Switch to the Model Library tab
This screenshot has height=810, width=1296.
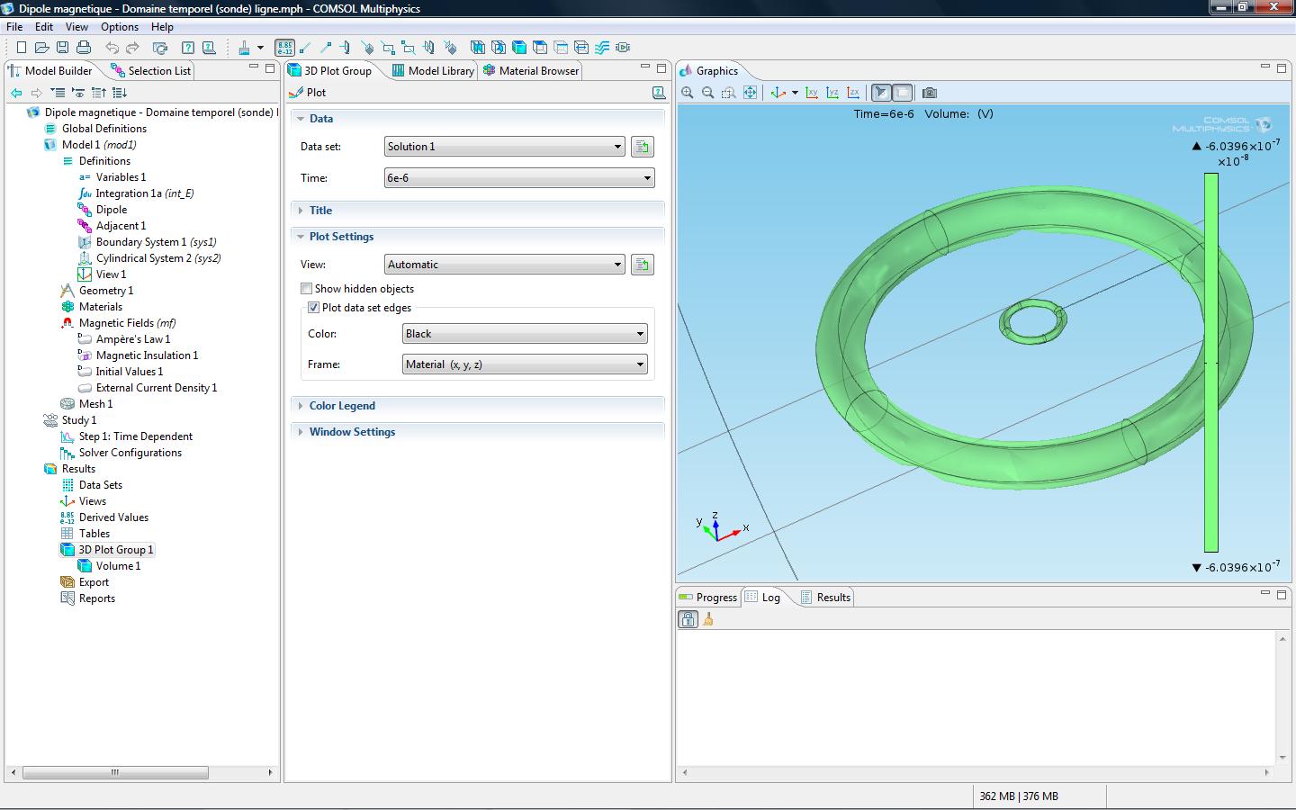[433, 71]
